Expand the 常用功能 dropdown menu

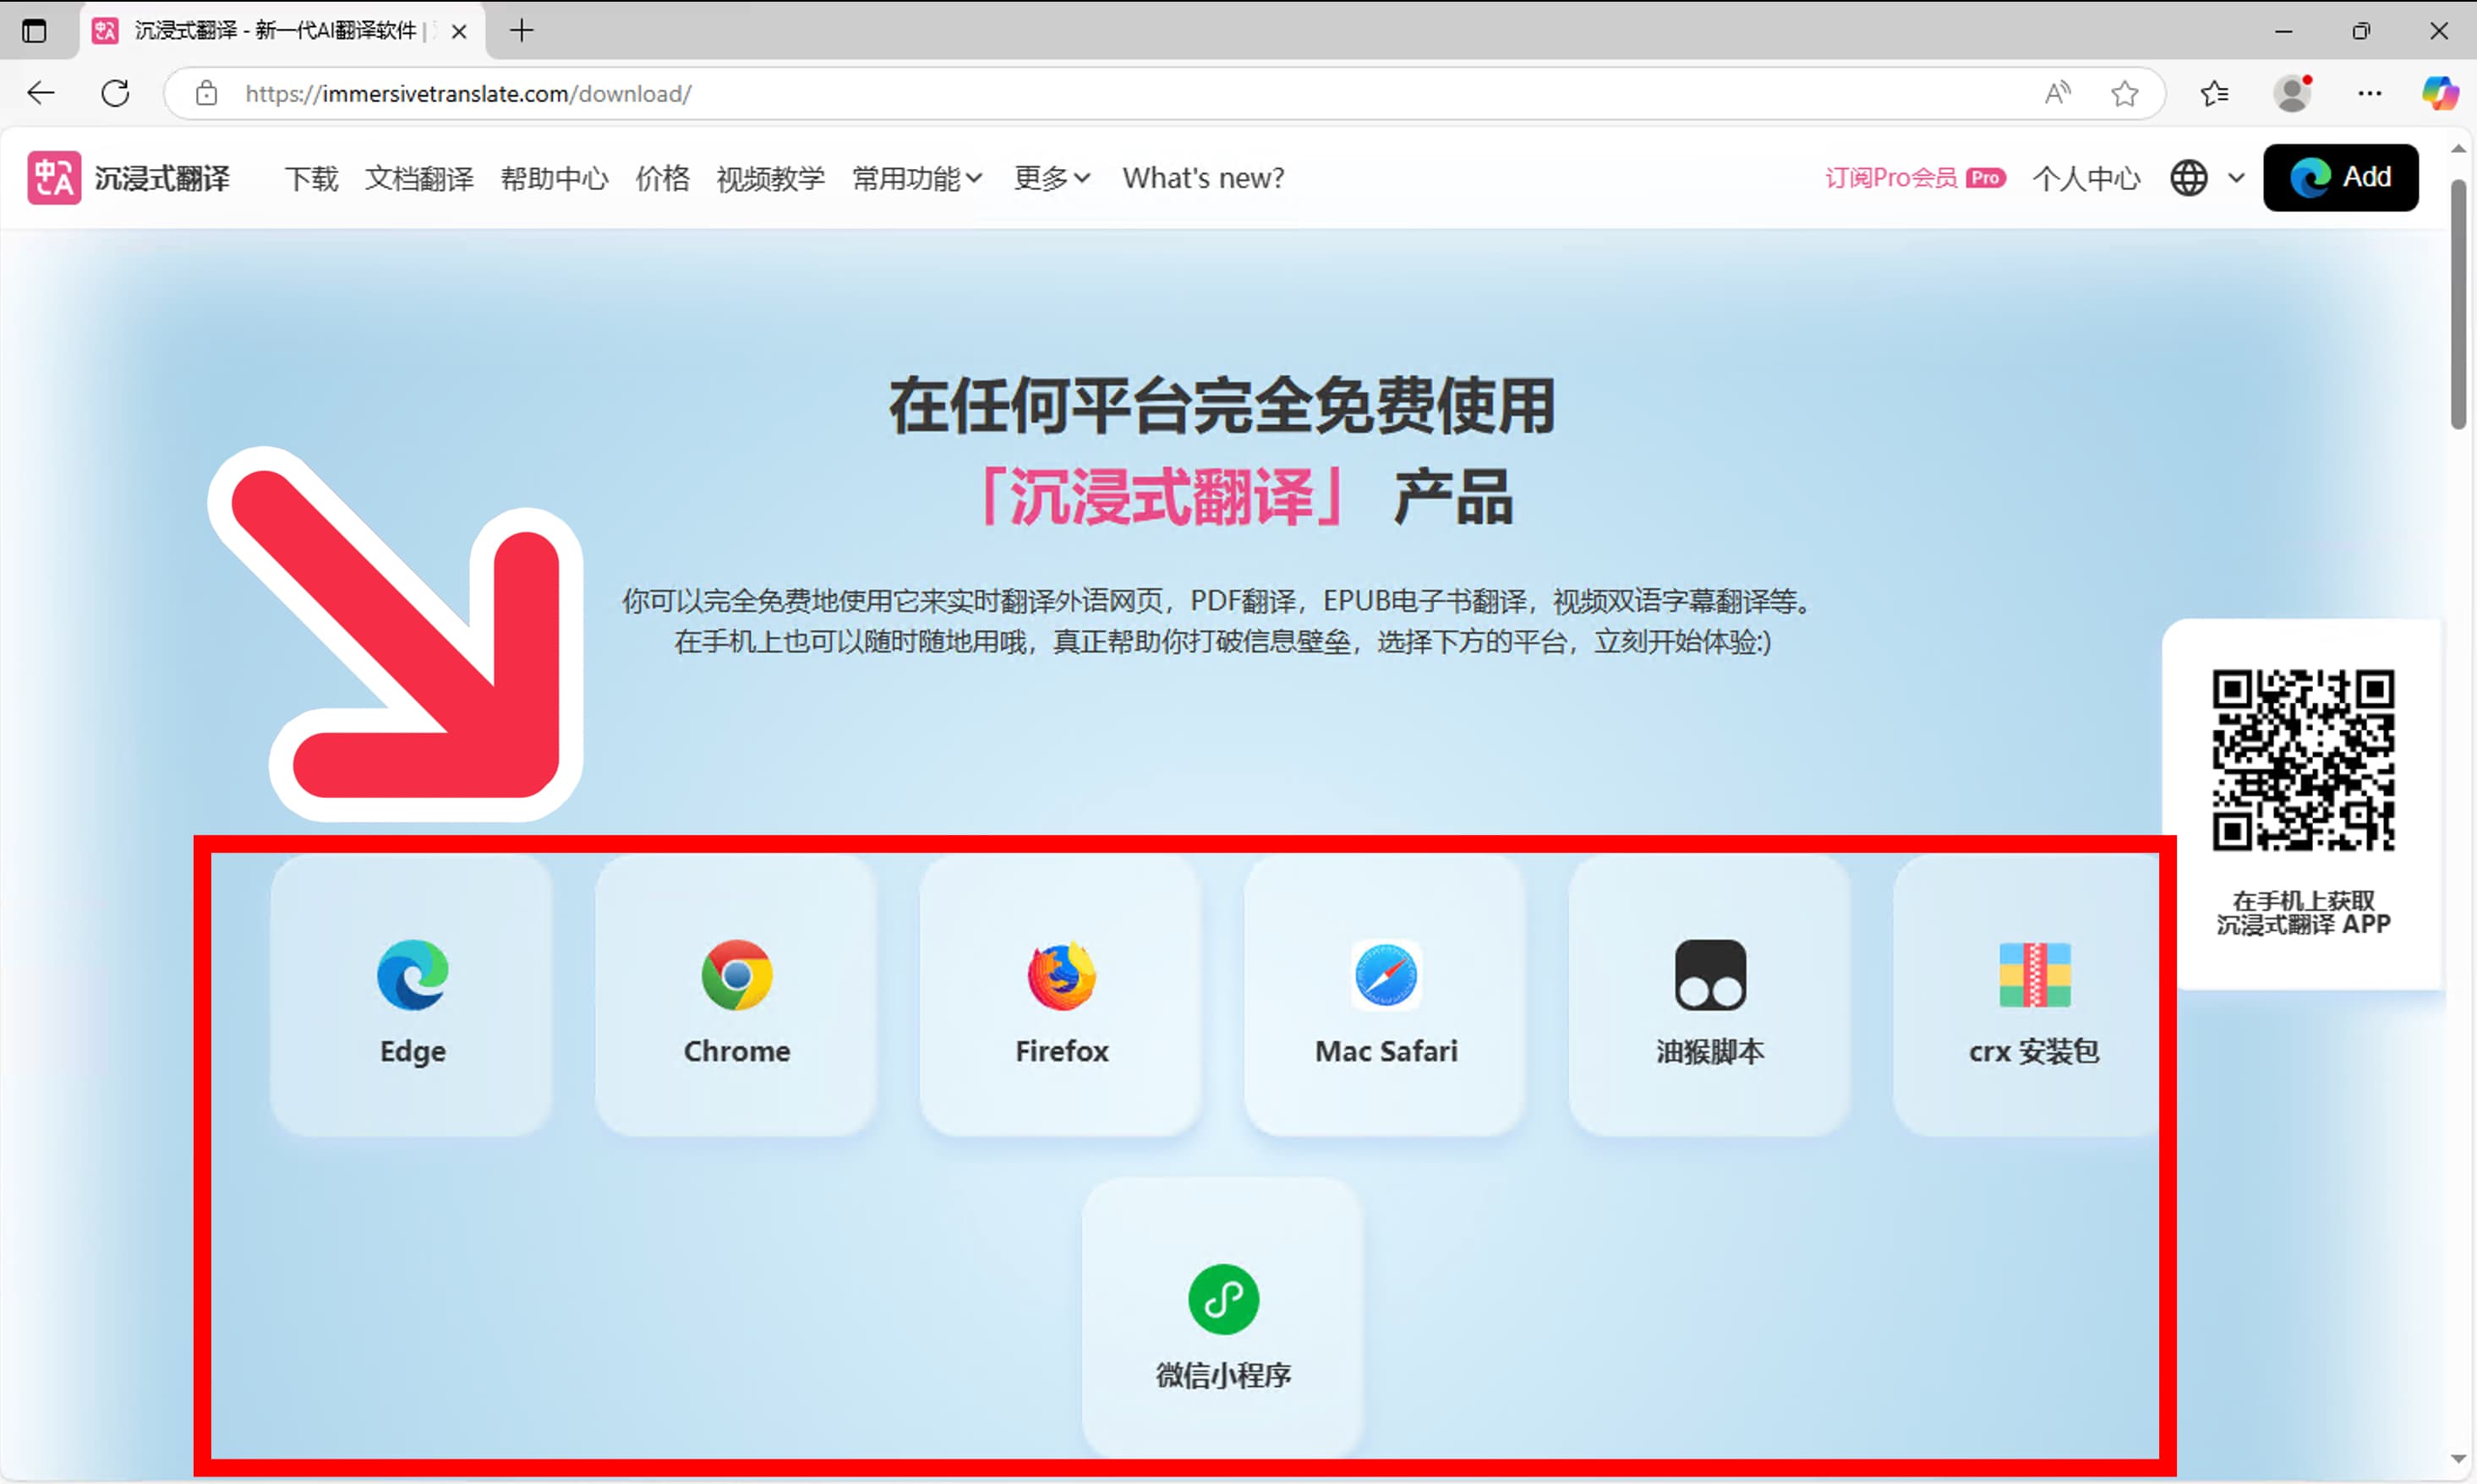tap(916, 178)
